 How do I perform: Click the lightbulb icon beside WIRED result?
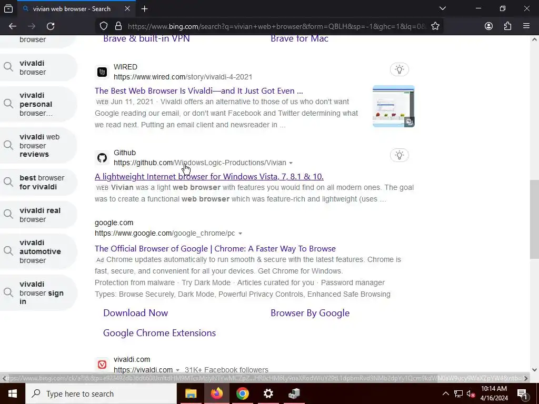pyautogui.click(x=399, y=70)
